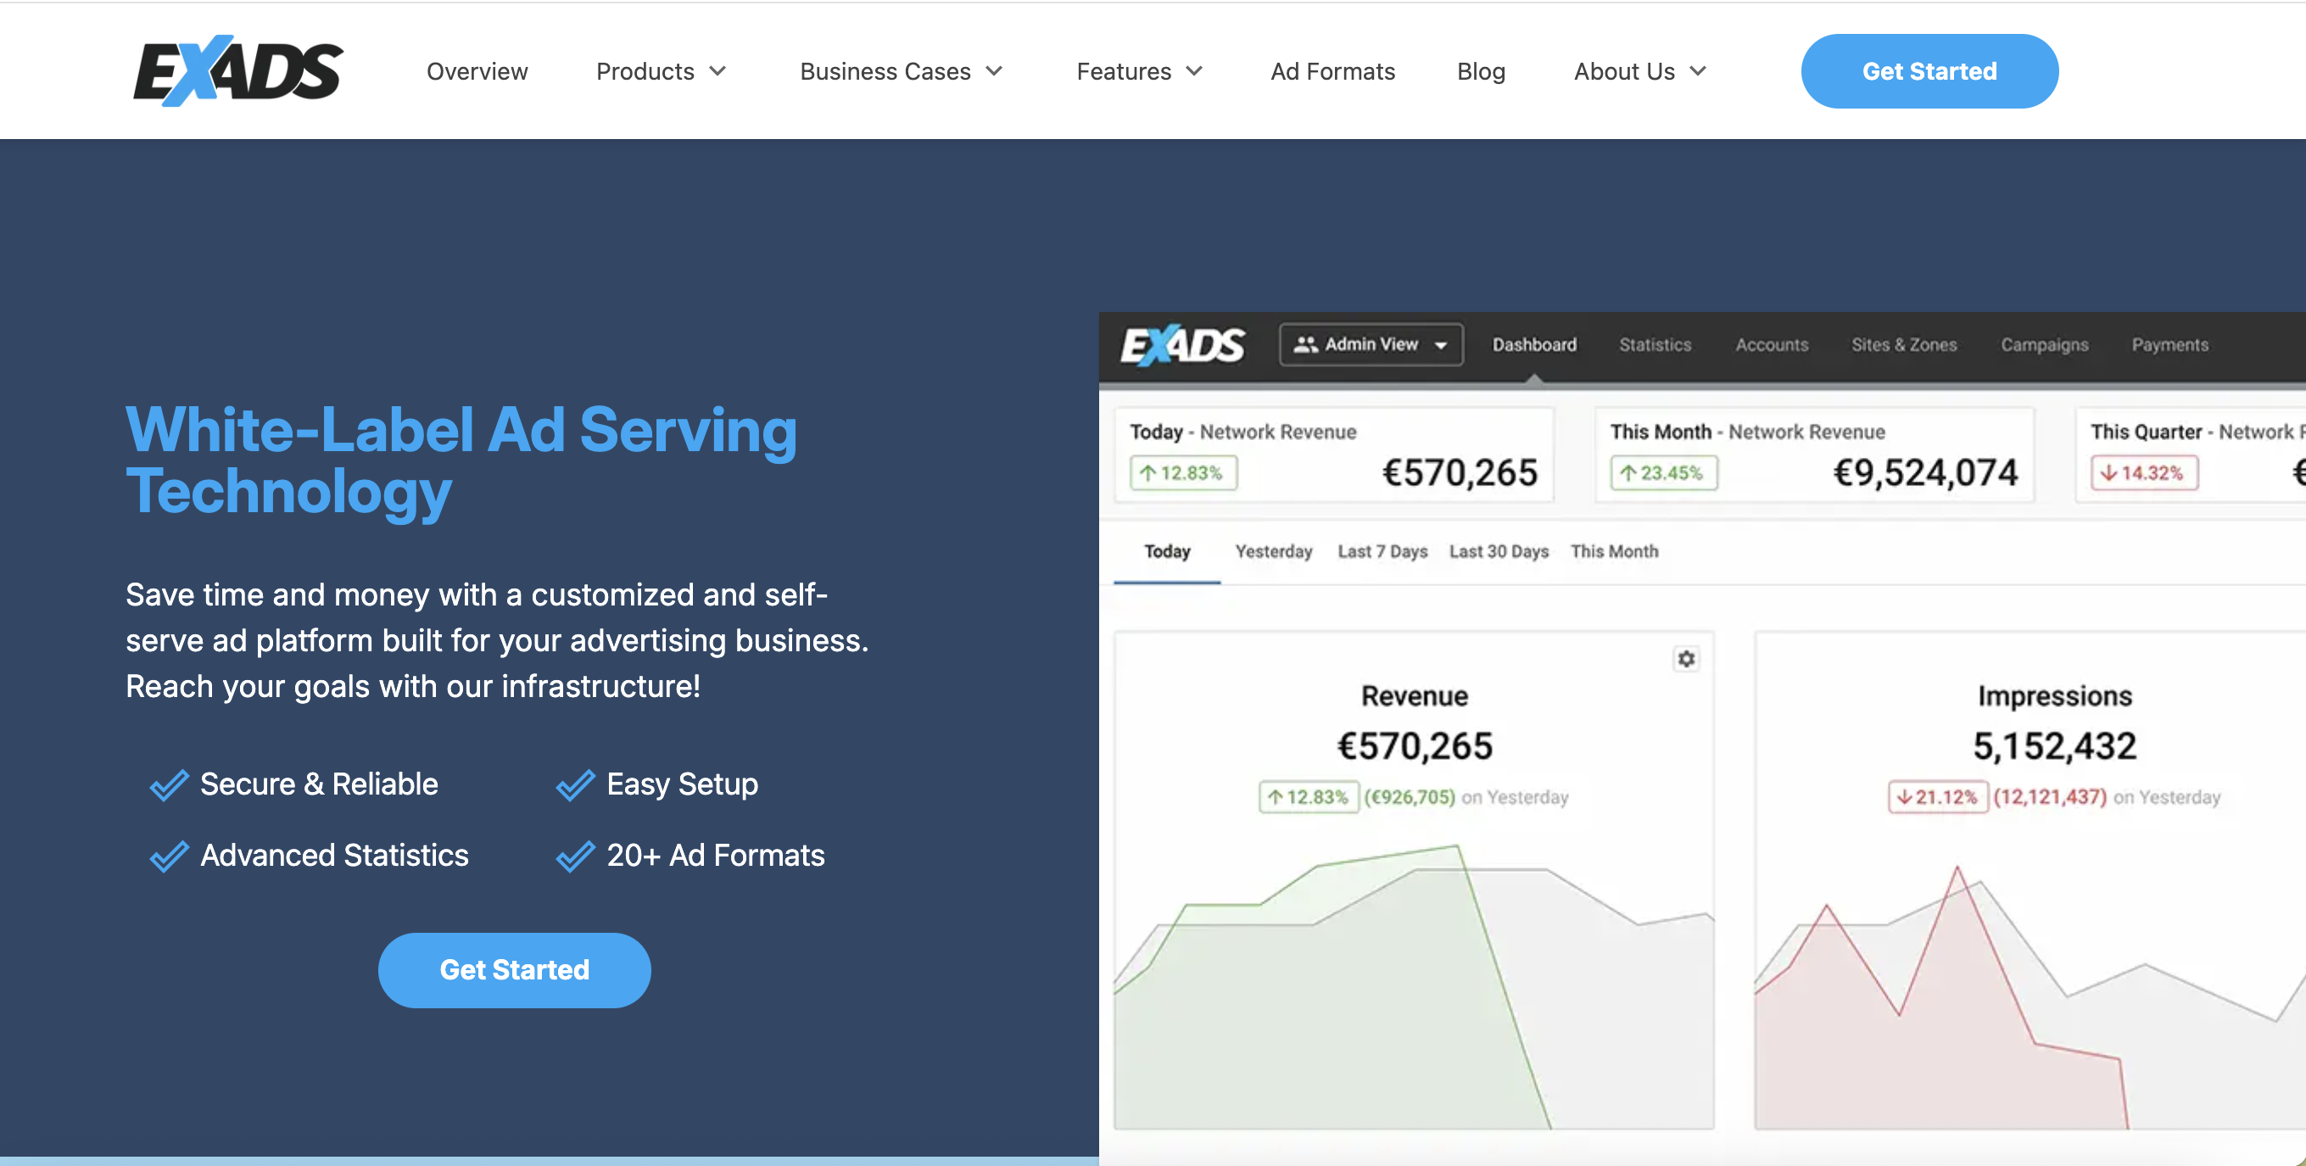Click the 12.83% green badge under Today
This screenshot has height=1166, width=2306.
tap(1183, 473)
